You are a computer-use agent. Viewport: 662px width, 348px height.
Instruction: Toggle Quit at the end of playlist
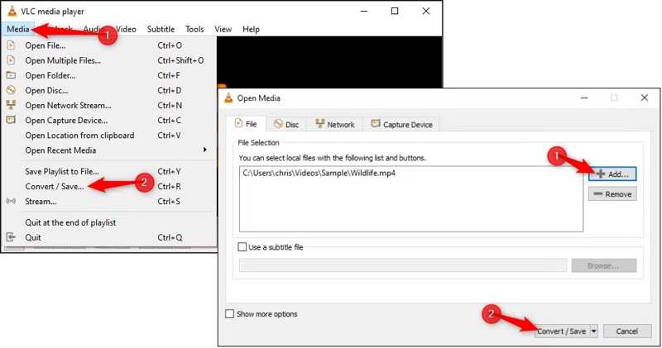tap(109, 222)
